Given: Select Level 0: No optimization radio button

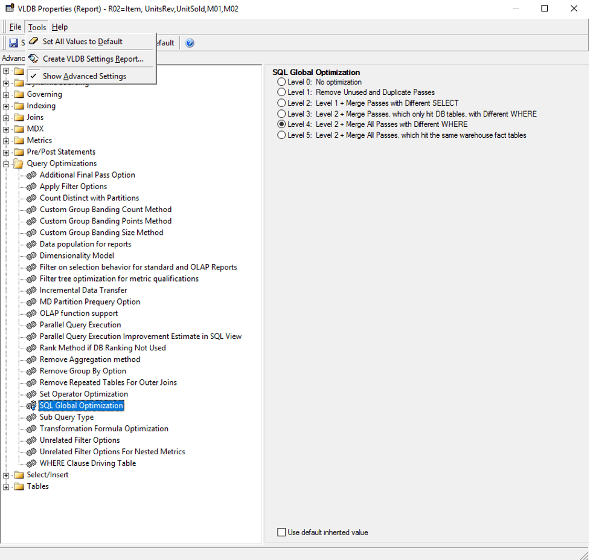Looking at the screenshot, I should pos(281,82).
